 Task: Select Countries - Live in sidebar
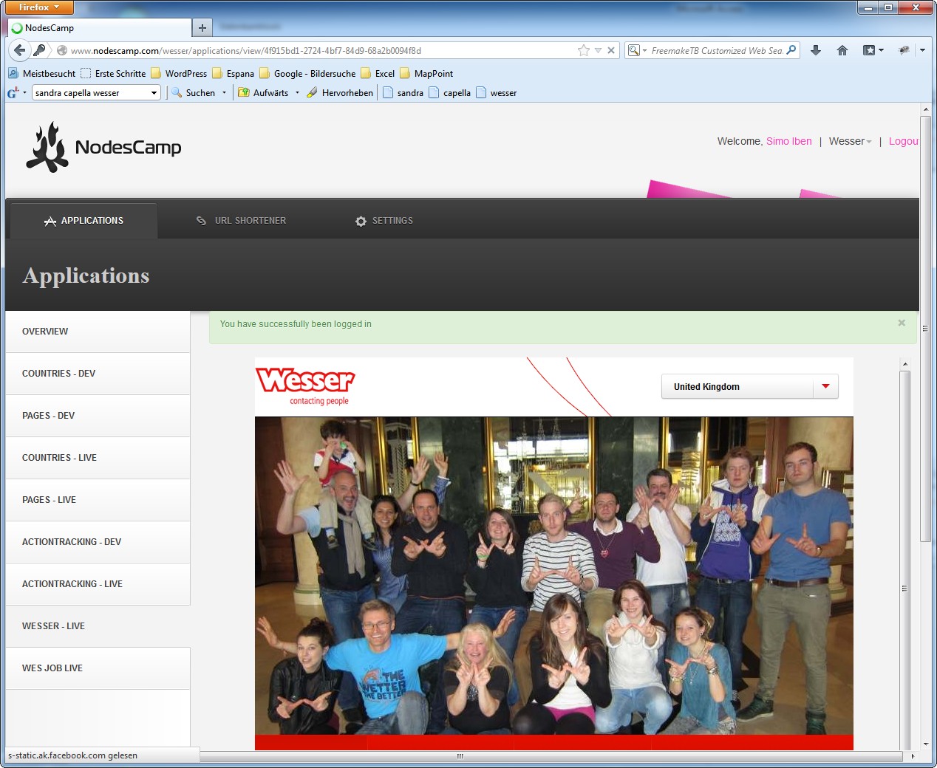(59, 458)
